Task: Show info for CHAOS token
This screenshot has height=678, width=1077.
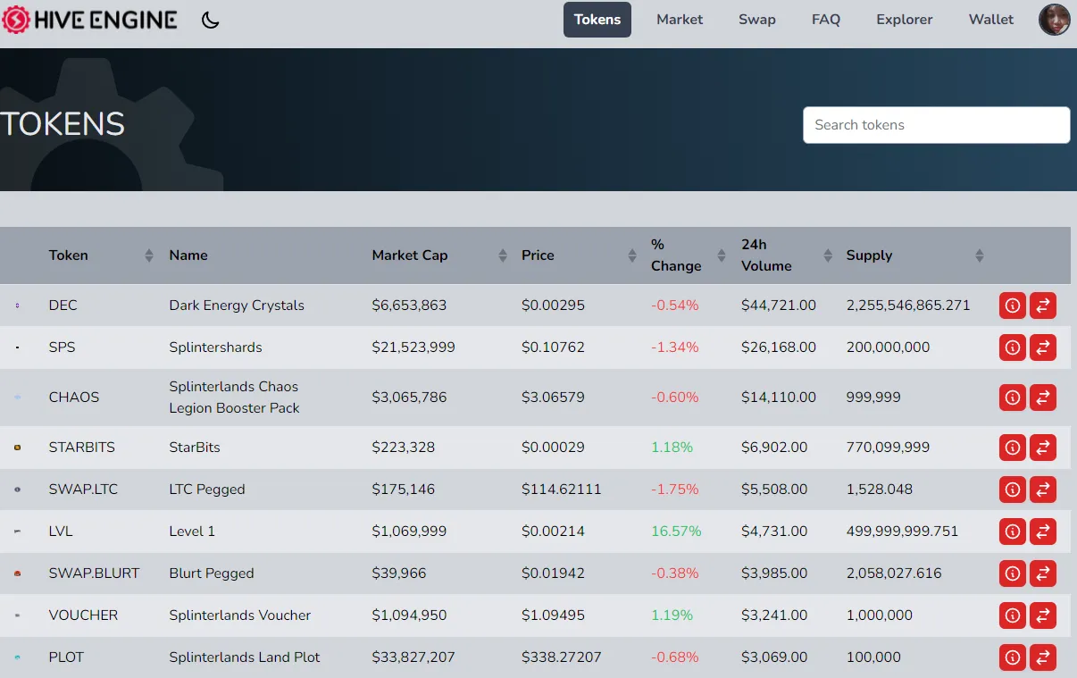Action: (x=1013, y=398)
